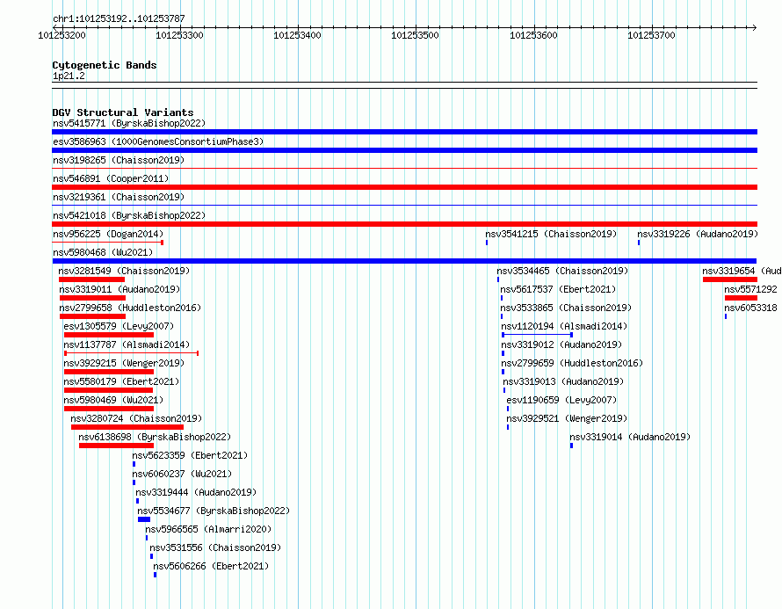
Task: Click nsv3319012 (Audano2019) label
Action: pyautogui.click(x=561, y=344)
